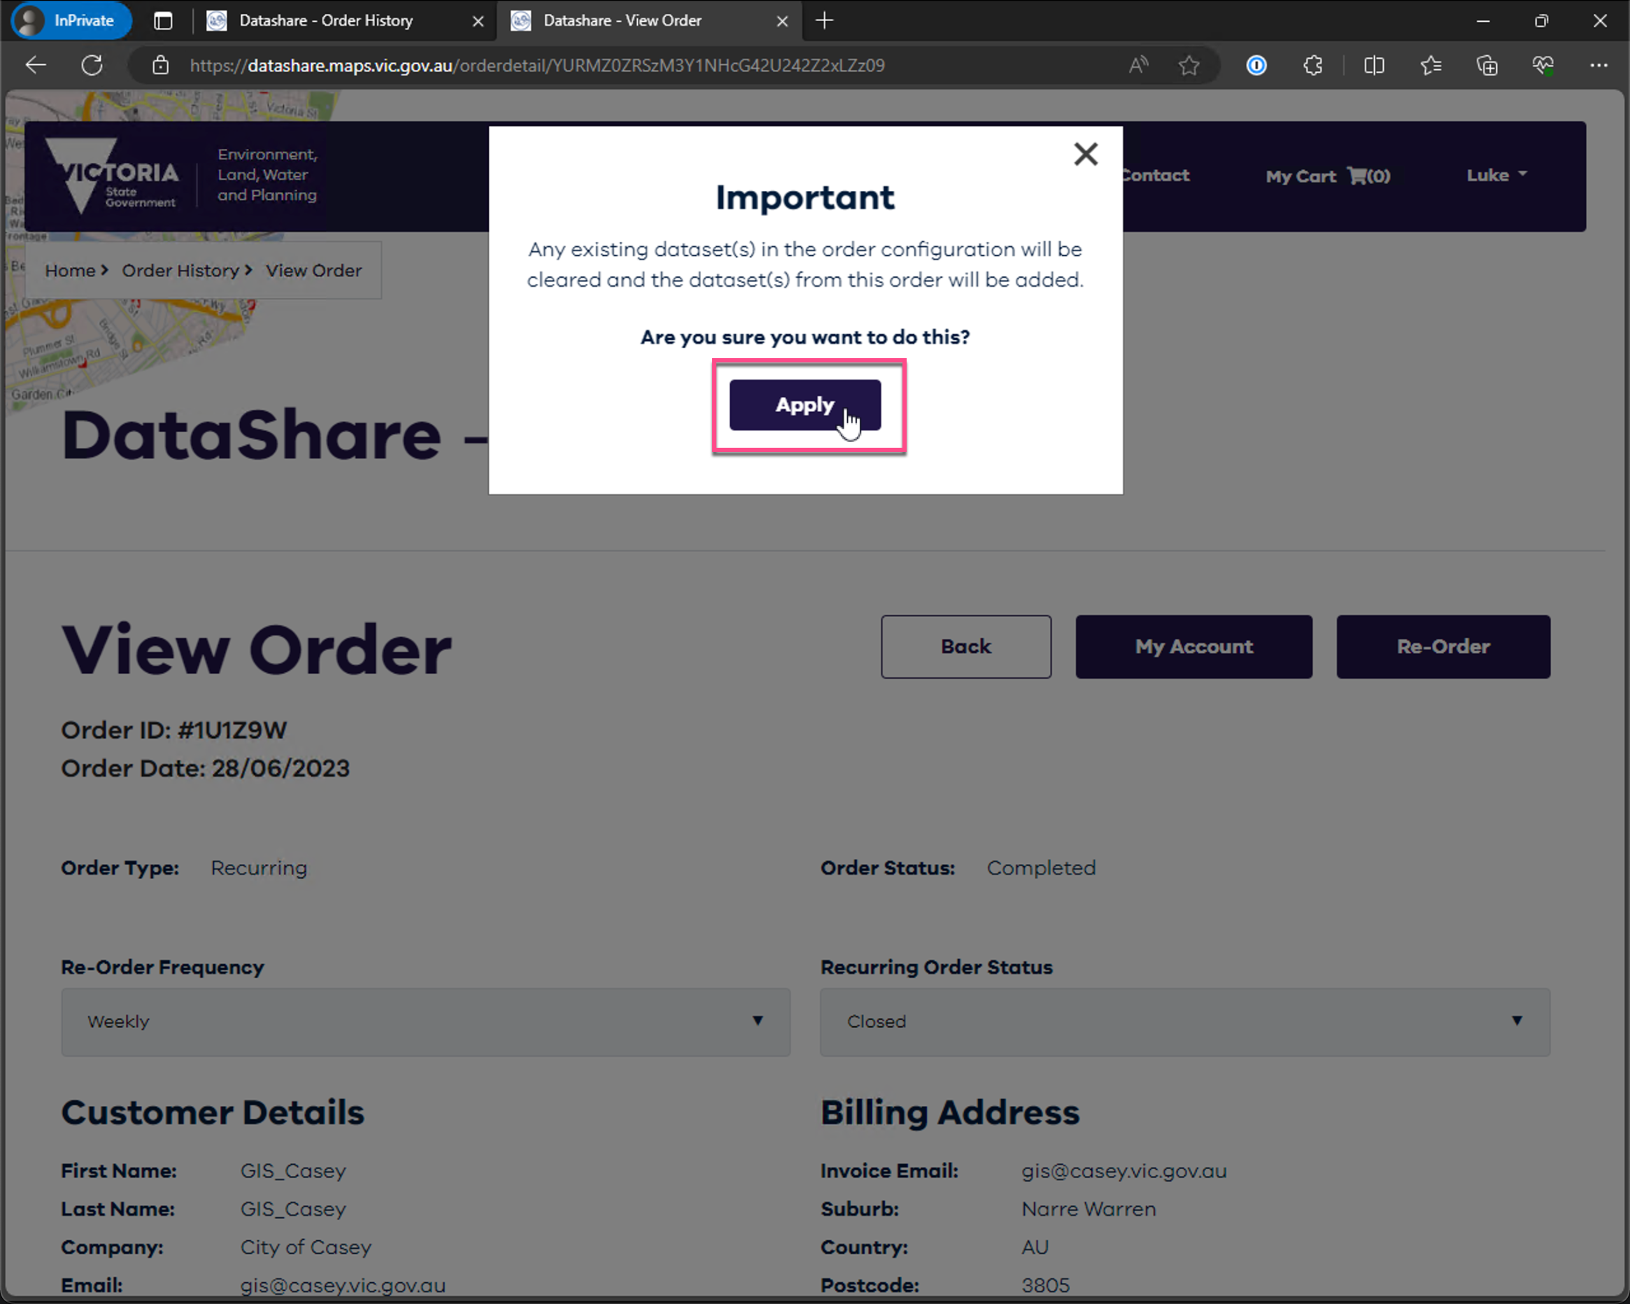
Task: Click the InPrivate profile badge
Action: tap(72, 20)
